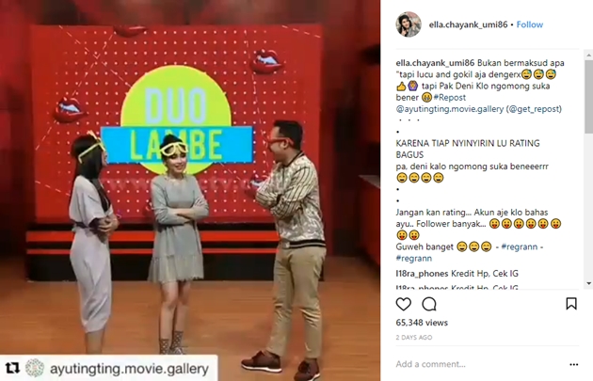
Task: Like the post with heart icon
Action: [403, 304]
